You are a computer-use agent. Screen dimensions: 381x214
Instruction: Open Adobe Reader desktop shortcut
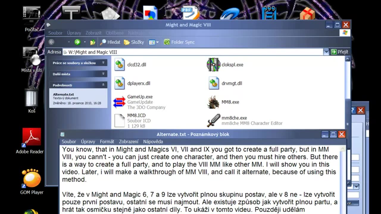pos(30,141)
